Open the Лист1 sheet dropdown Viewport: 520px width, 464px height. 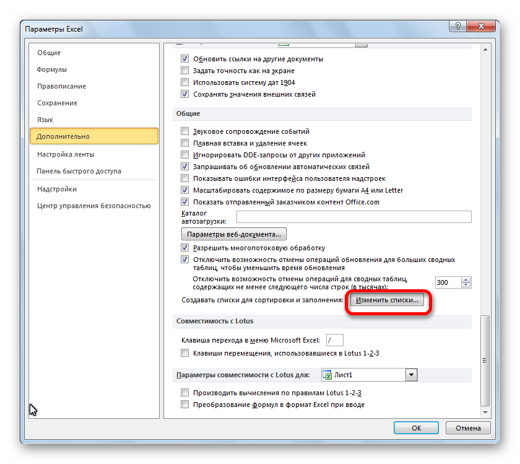[411, 375]
